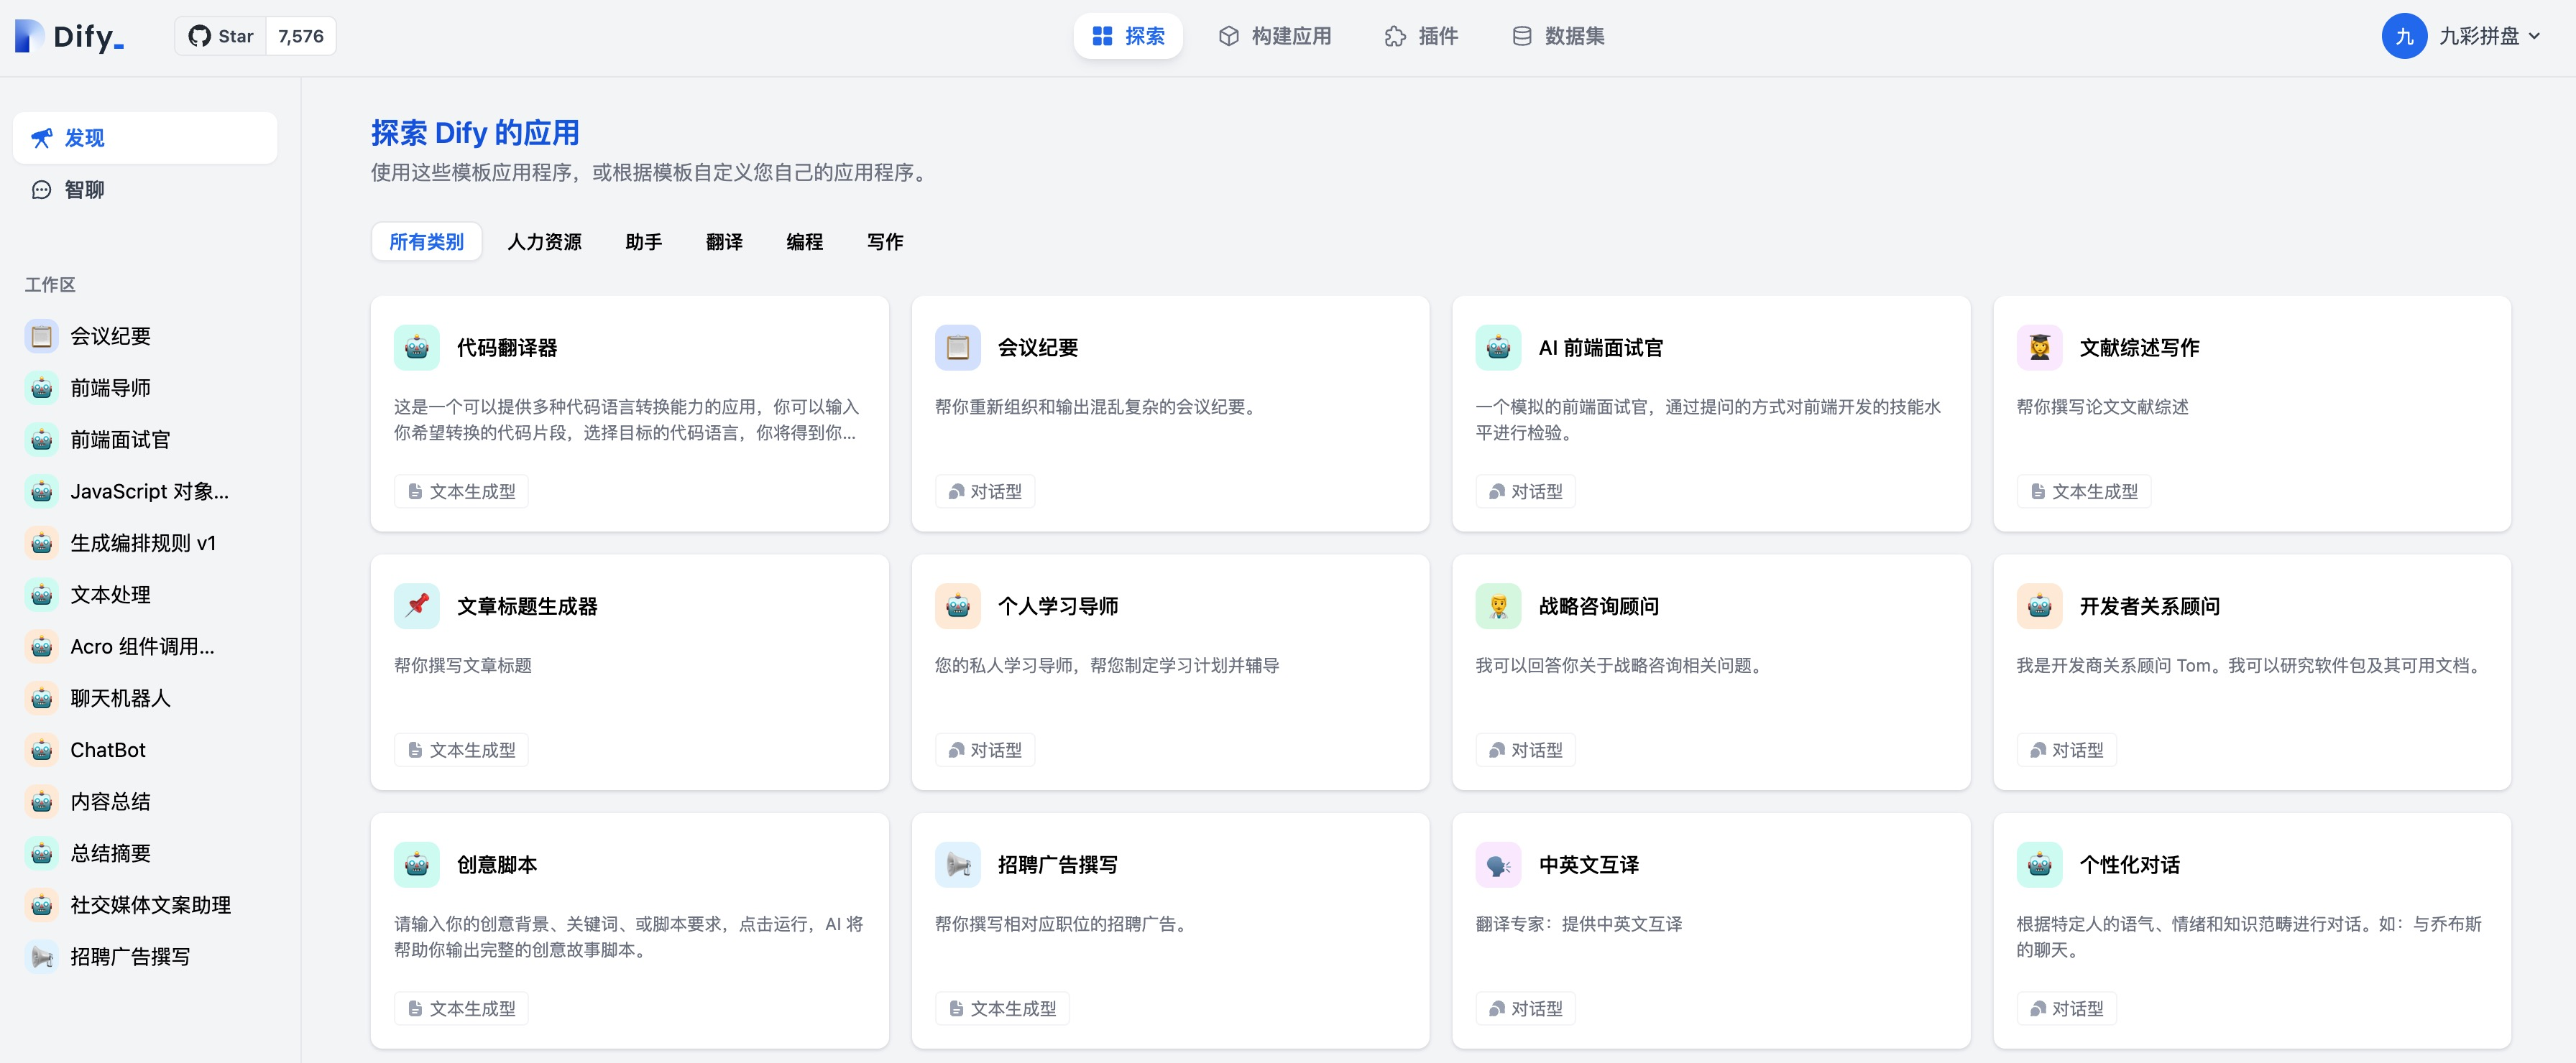
Task: Filter by 编程 category
Action: [x=804, y=242]
